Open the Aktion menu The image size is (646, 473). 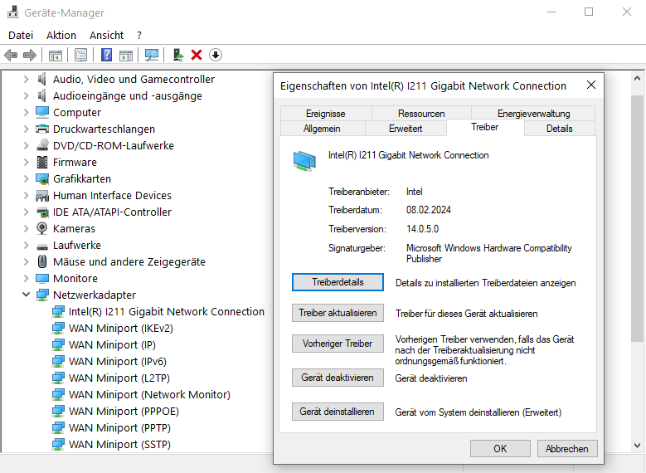coord(61,35)
